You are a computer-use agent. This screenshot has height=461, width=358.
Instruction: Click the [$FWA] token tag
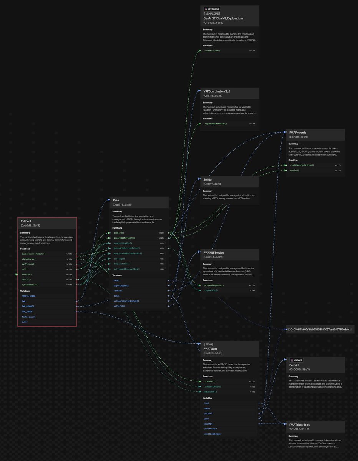[x=208, y=344]
